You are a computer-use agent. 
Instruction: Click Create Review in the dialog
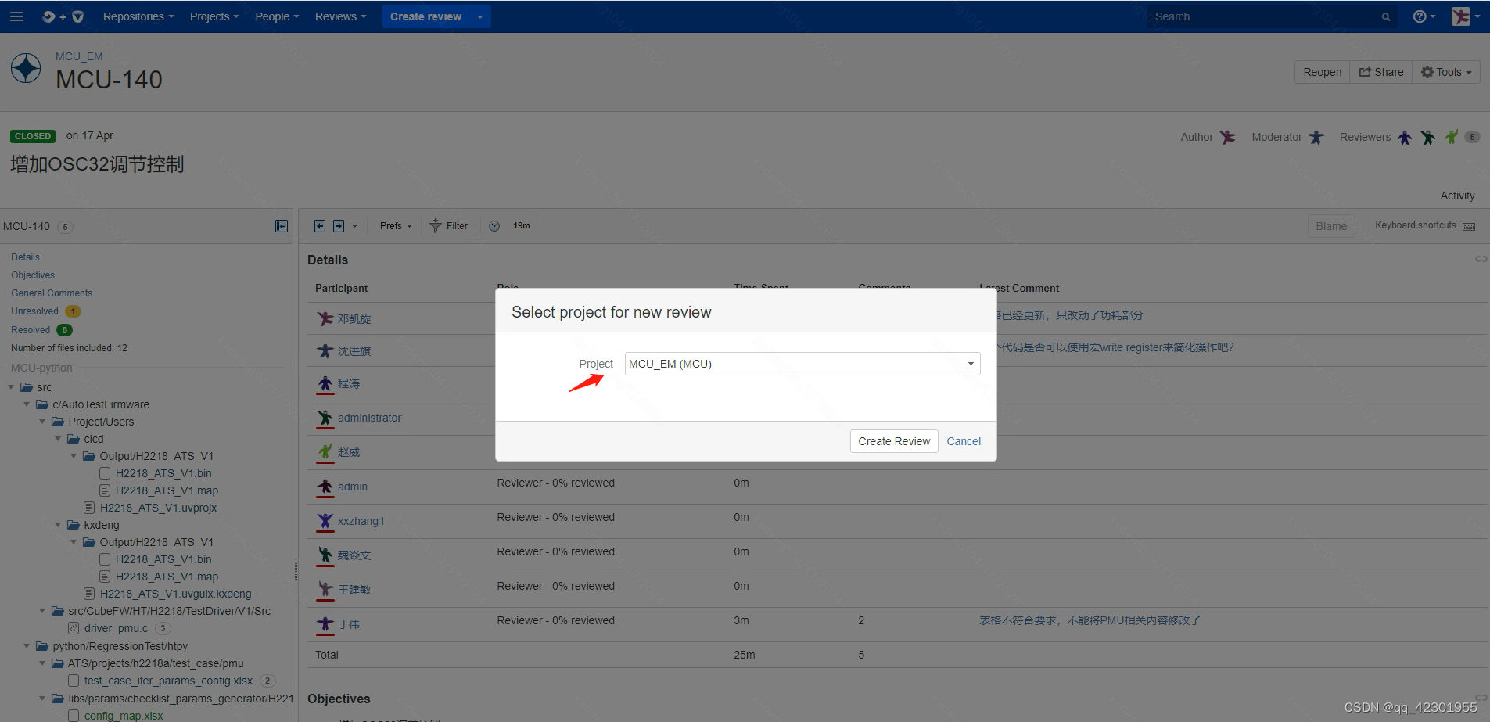(x=894, y=441)
